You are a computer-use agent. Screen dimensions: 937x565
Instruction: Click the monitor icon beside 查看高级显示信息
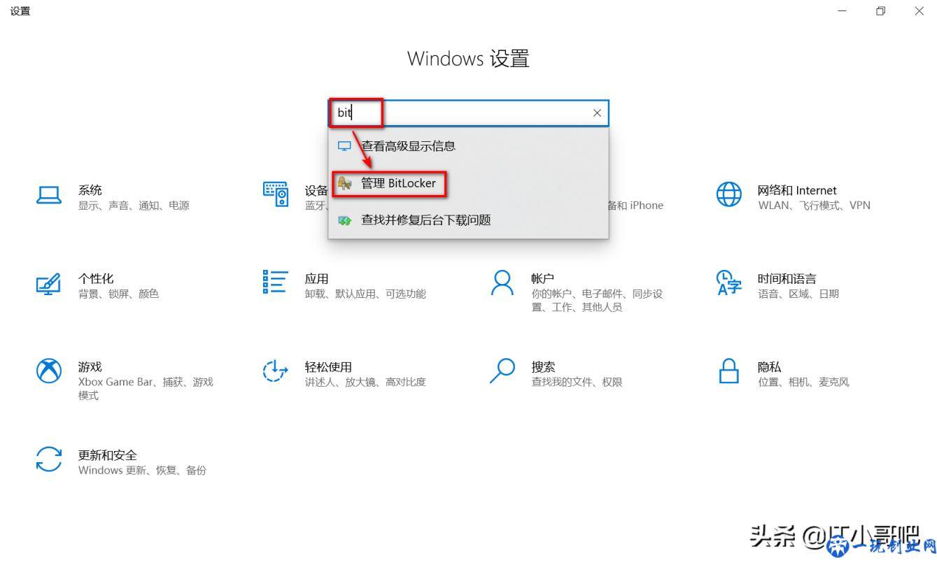coord(344,146)
